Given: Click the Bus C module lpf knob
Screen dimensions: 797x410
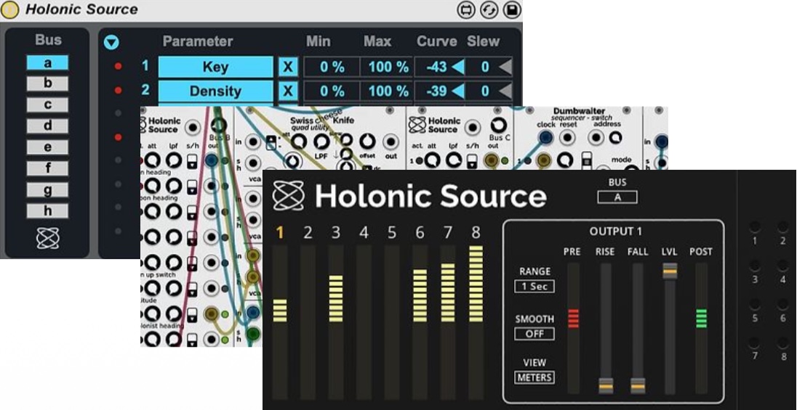Looking at the screenshot, I should click(x=453, y=161).
